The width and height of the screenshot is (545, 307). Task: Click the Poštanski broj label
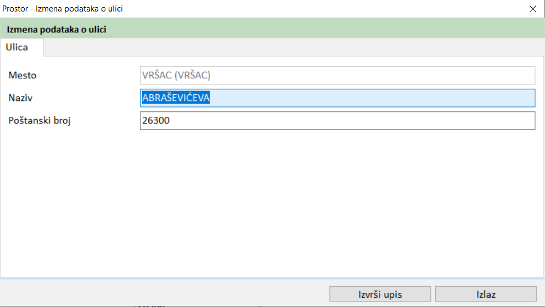tap(40, 121)
